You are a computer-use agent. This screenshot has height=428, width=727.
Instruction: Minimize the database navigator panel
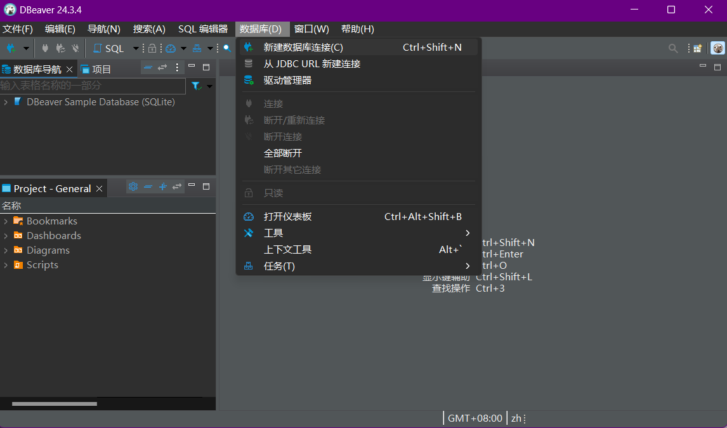(x=192, y=66)
